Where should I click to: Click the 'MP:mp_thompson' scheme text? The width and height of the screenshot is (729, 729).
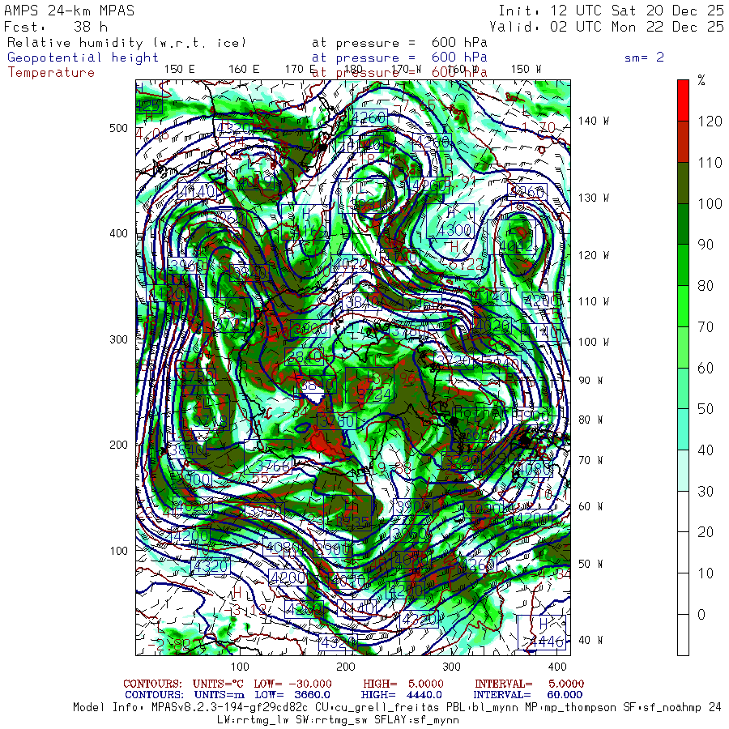click(x=571, y=708)
